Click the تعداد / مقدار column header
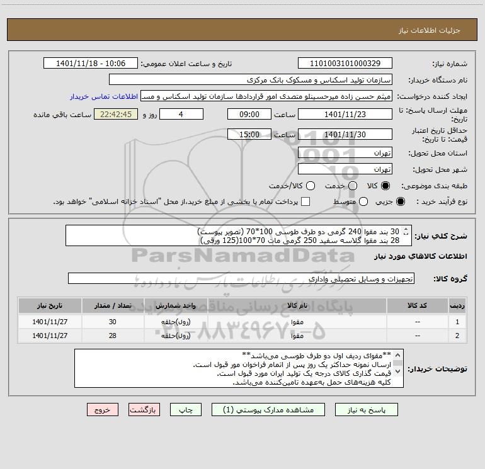485x469 pixels. pyautogui.click(x=113, y=306)
